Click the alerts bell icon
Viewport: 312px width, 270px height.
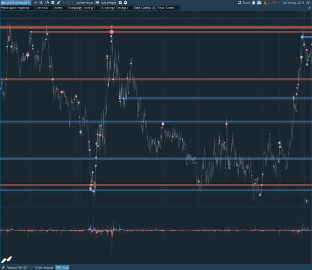pyautogui.click(x=254, y=3)
